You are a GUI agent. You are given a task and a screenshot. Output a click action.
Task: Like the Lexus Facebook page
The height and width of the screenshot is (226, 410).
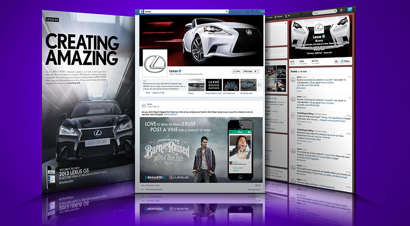(237, 71)
